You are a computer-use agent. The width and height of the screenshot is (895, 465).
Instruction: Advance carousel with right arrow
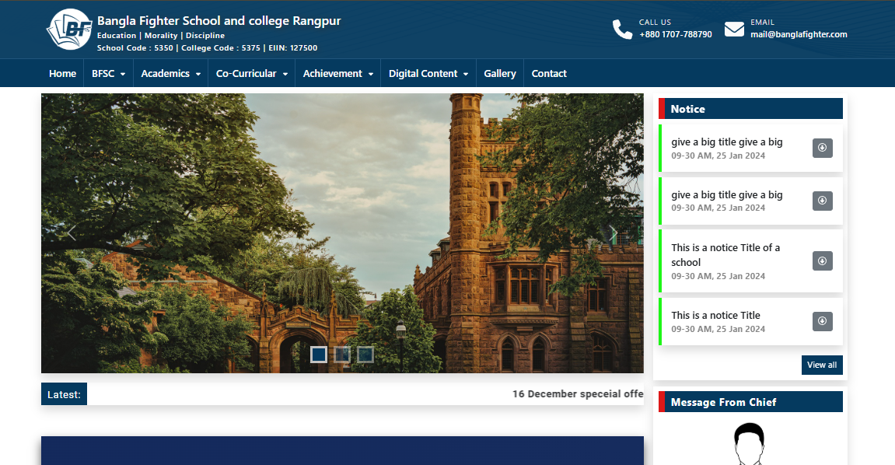tap(613, 232)
